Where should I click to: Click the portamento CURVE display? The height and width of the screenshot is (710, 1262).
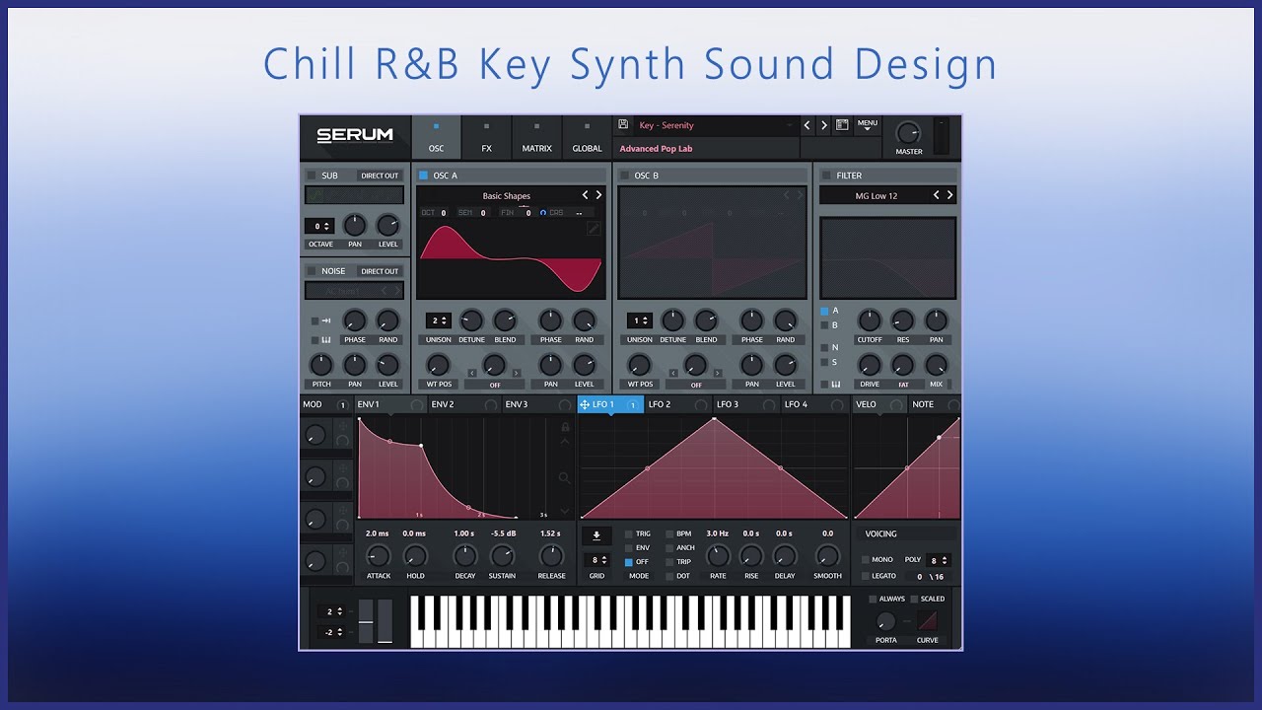pos(928,621)
